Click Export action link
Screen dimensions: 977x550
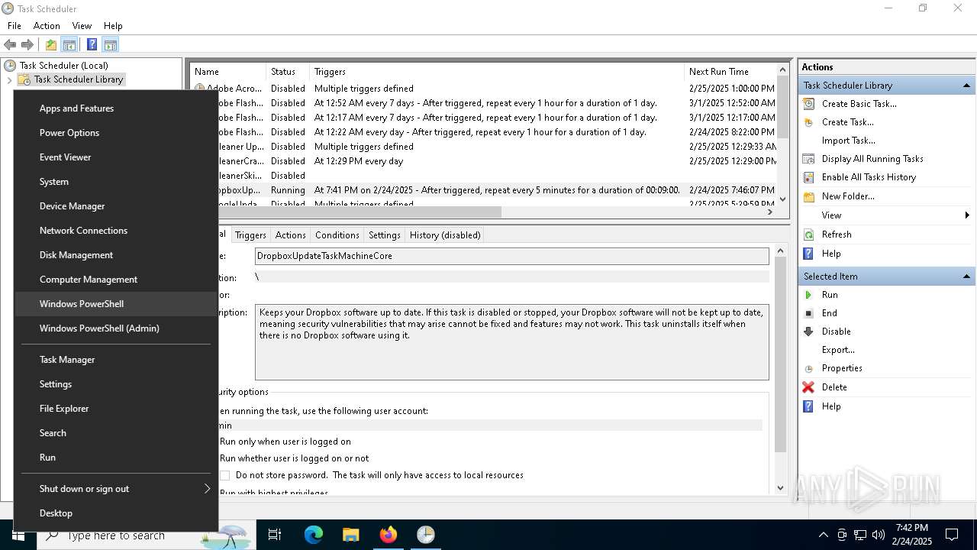(x=838, y=350)
